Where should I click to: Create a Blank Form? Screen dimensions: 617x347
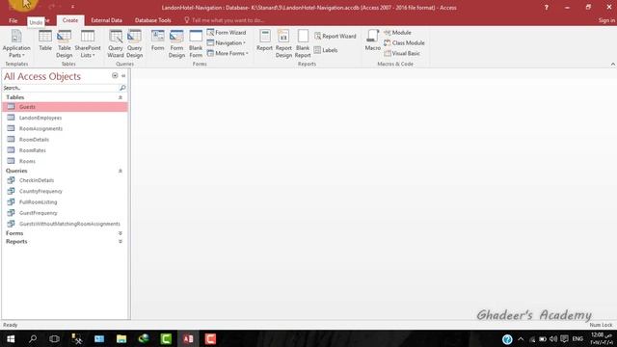click(x=196, y=43)
